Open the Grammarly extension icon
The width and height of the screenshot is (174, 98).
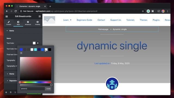[x=148, y=11]
